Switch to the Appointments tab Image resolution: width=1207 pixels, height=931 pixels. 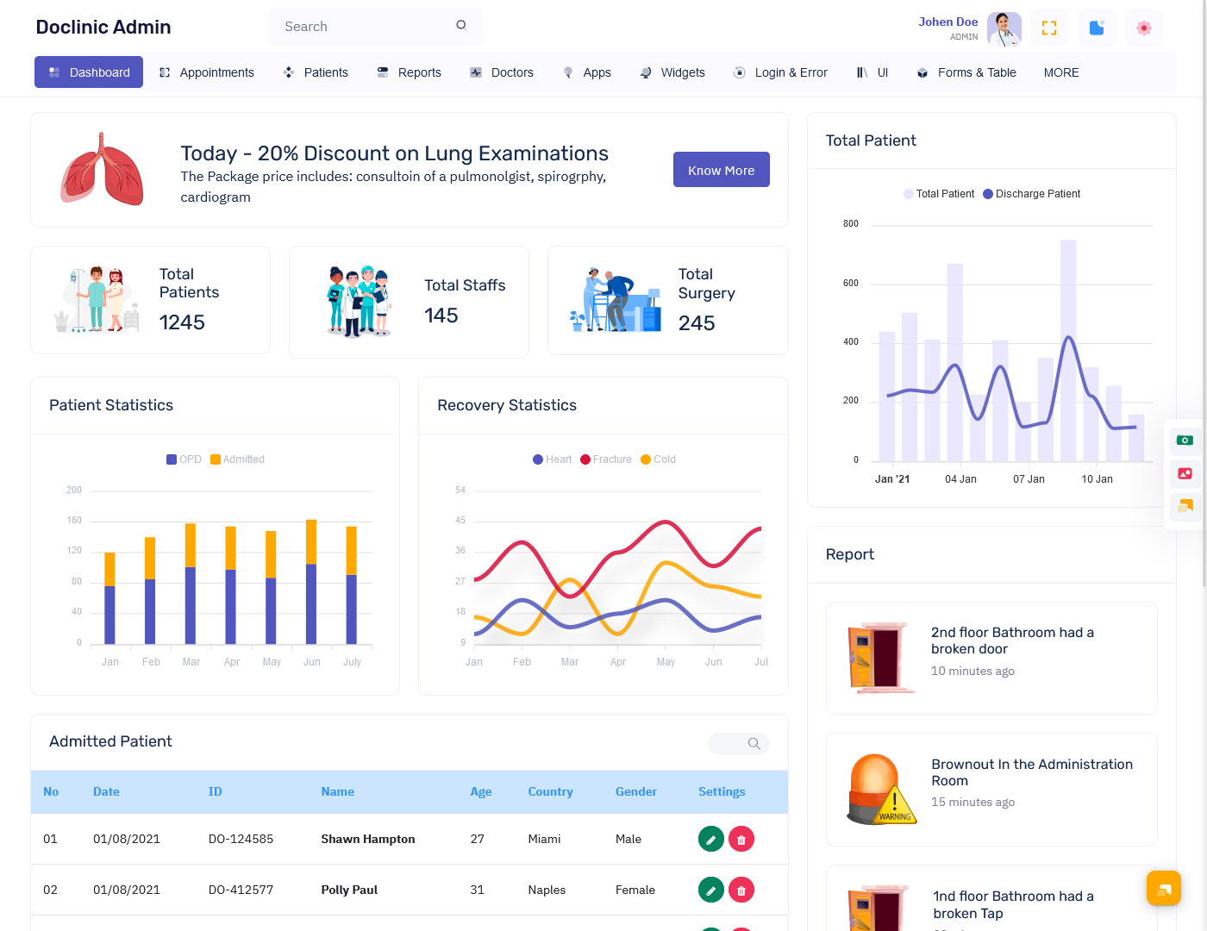206,72
